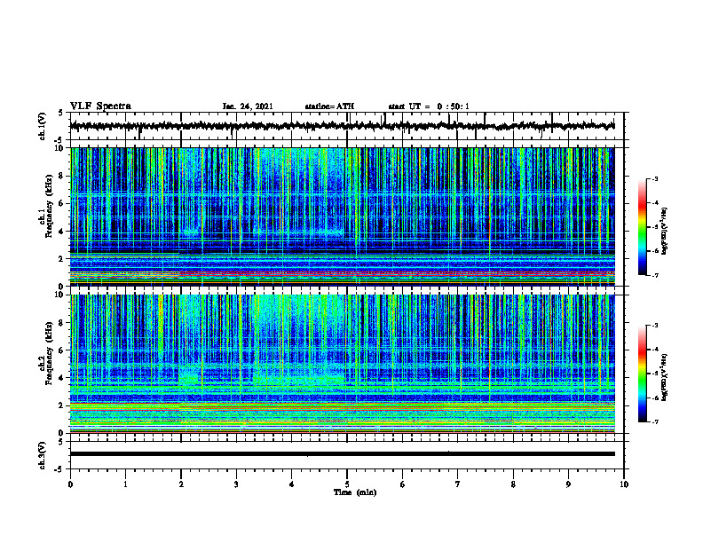The height and width of the screenshot is (543, 703).
Task: Click time axis tick label "8"
Action: [513, 484]
